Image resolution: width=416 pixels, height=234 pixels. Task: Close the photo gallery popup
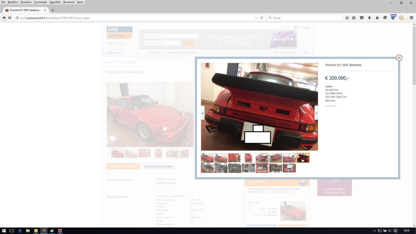point(399,58)
